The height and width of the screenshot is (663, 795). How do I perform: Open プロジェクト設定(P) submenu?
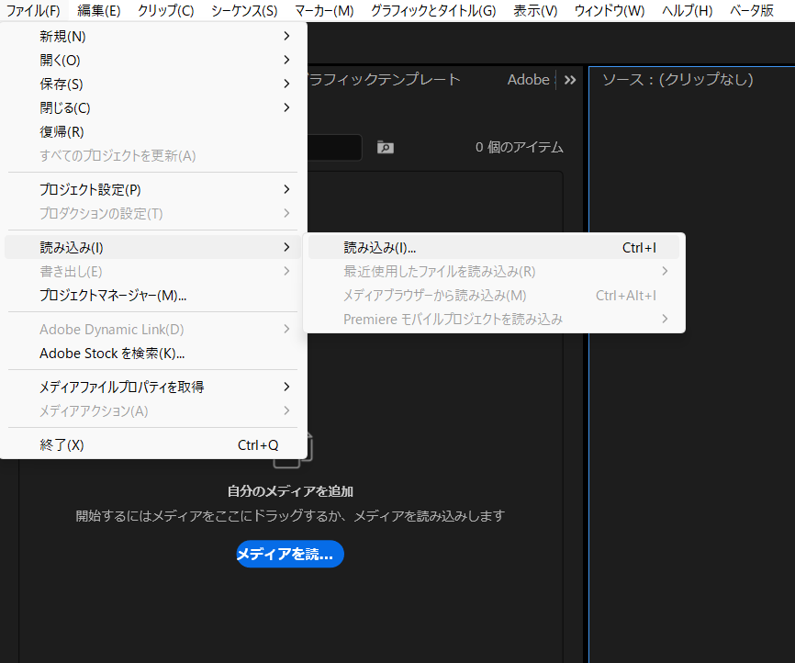(152, 189)
